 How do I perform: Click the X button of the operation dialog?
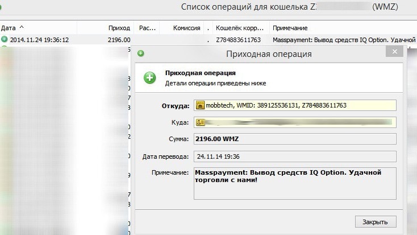pos(394,51)
